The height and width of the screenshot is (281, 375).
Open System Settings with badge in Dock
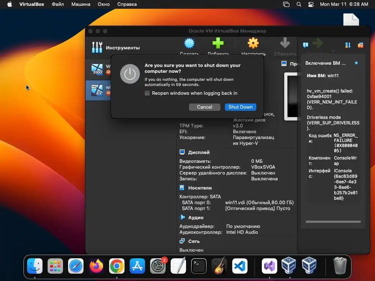[x=158, y=266]
